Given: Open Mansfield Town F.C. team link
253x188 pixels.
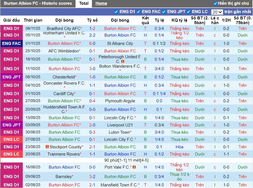Looking at the screenshot, I should 119,185.
